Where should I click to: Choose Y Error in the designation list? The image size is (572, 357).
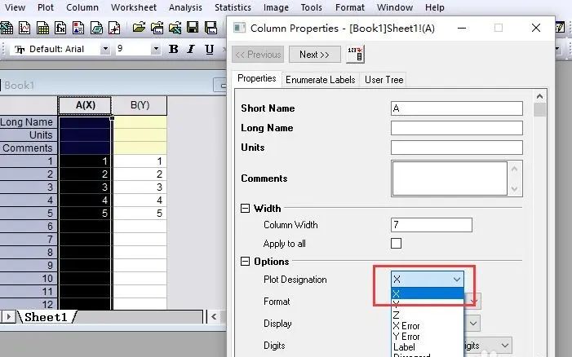coord(428,337)
